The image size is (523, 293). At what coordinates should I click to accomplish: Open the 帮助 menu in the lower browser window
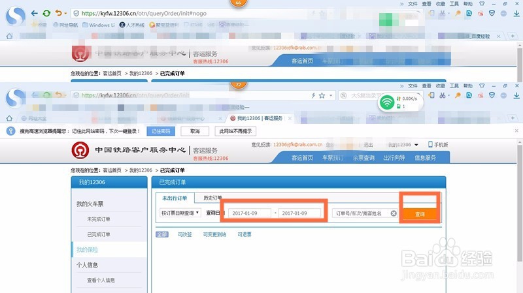pyautogui.click(x=467, y=86)
